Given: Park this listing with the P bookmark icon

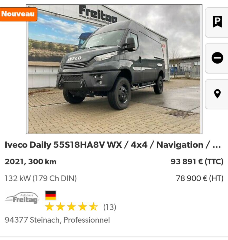Looking at the screenshot, I should coord(217,22).
